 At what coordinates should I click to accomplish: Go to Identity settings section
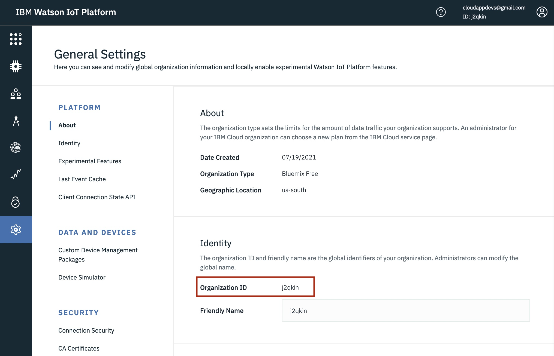[x=69, y=143]
